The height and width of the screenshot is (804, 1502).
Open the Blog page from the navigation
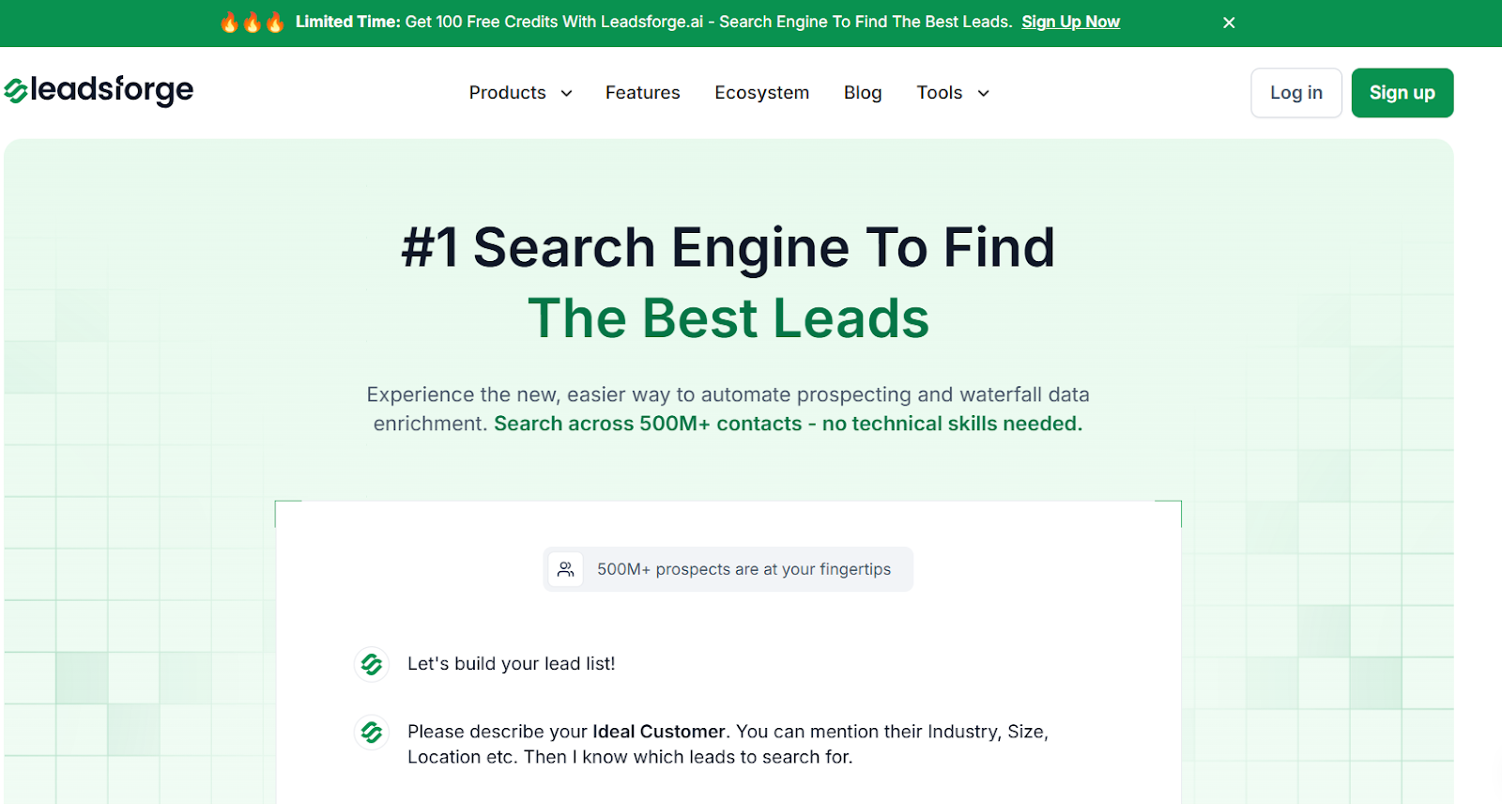(862, 93)
